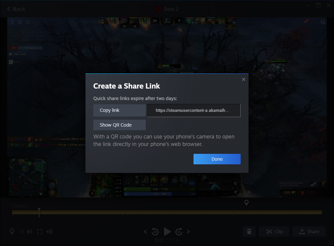
Task: Seek within the recording timeline bar
Action: [167, 212]
